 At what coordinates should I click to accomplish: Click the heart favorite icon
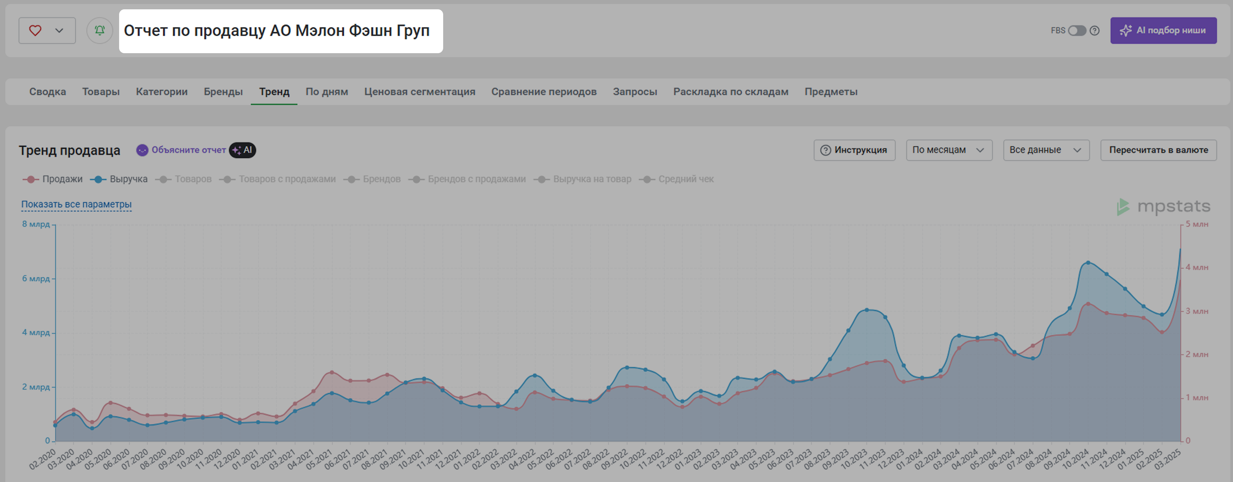point(35,31)
